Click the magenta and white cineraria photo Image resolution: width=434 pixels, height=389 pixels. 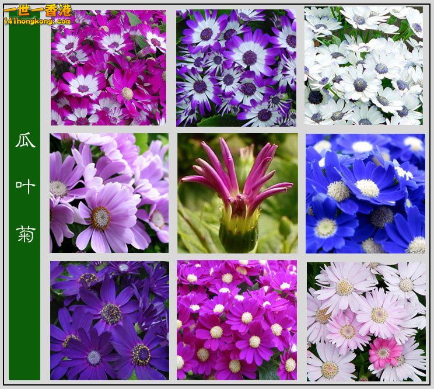pyautogui.click(x=108, y=67)
